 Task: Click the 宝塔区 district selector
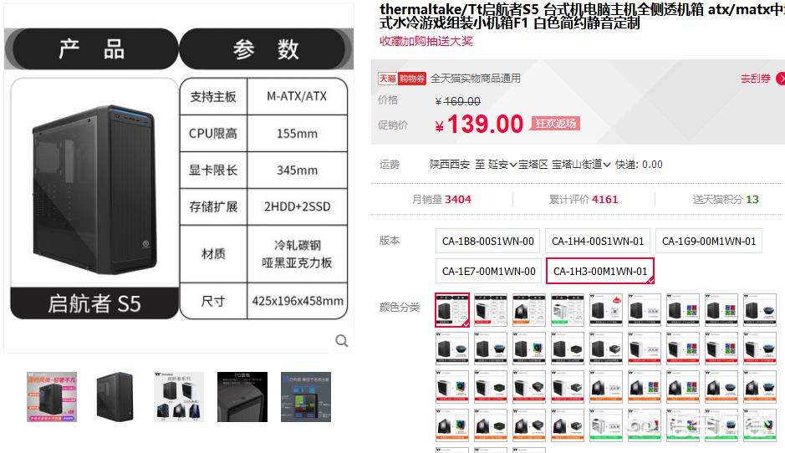coord(533,164)
